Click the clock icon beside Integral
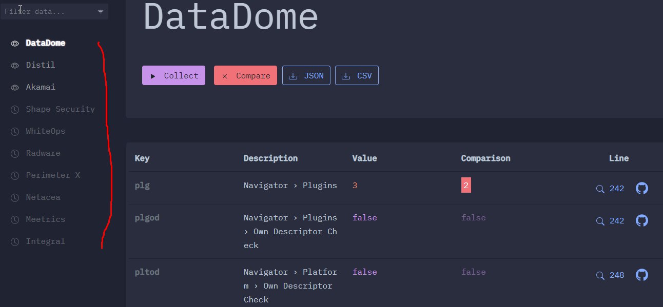Image resolution: width=663 pixels, height=307 pixels. click(x=15, y=241)
